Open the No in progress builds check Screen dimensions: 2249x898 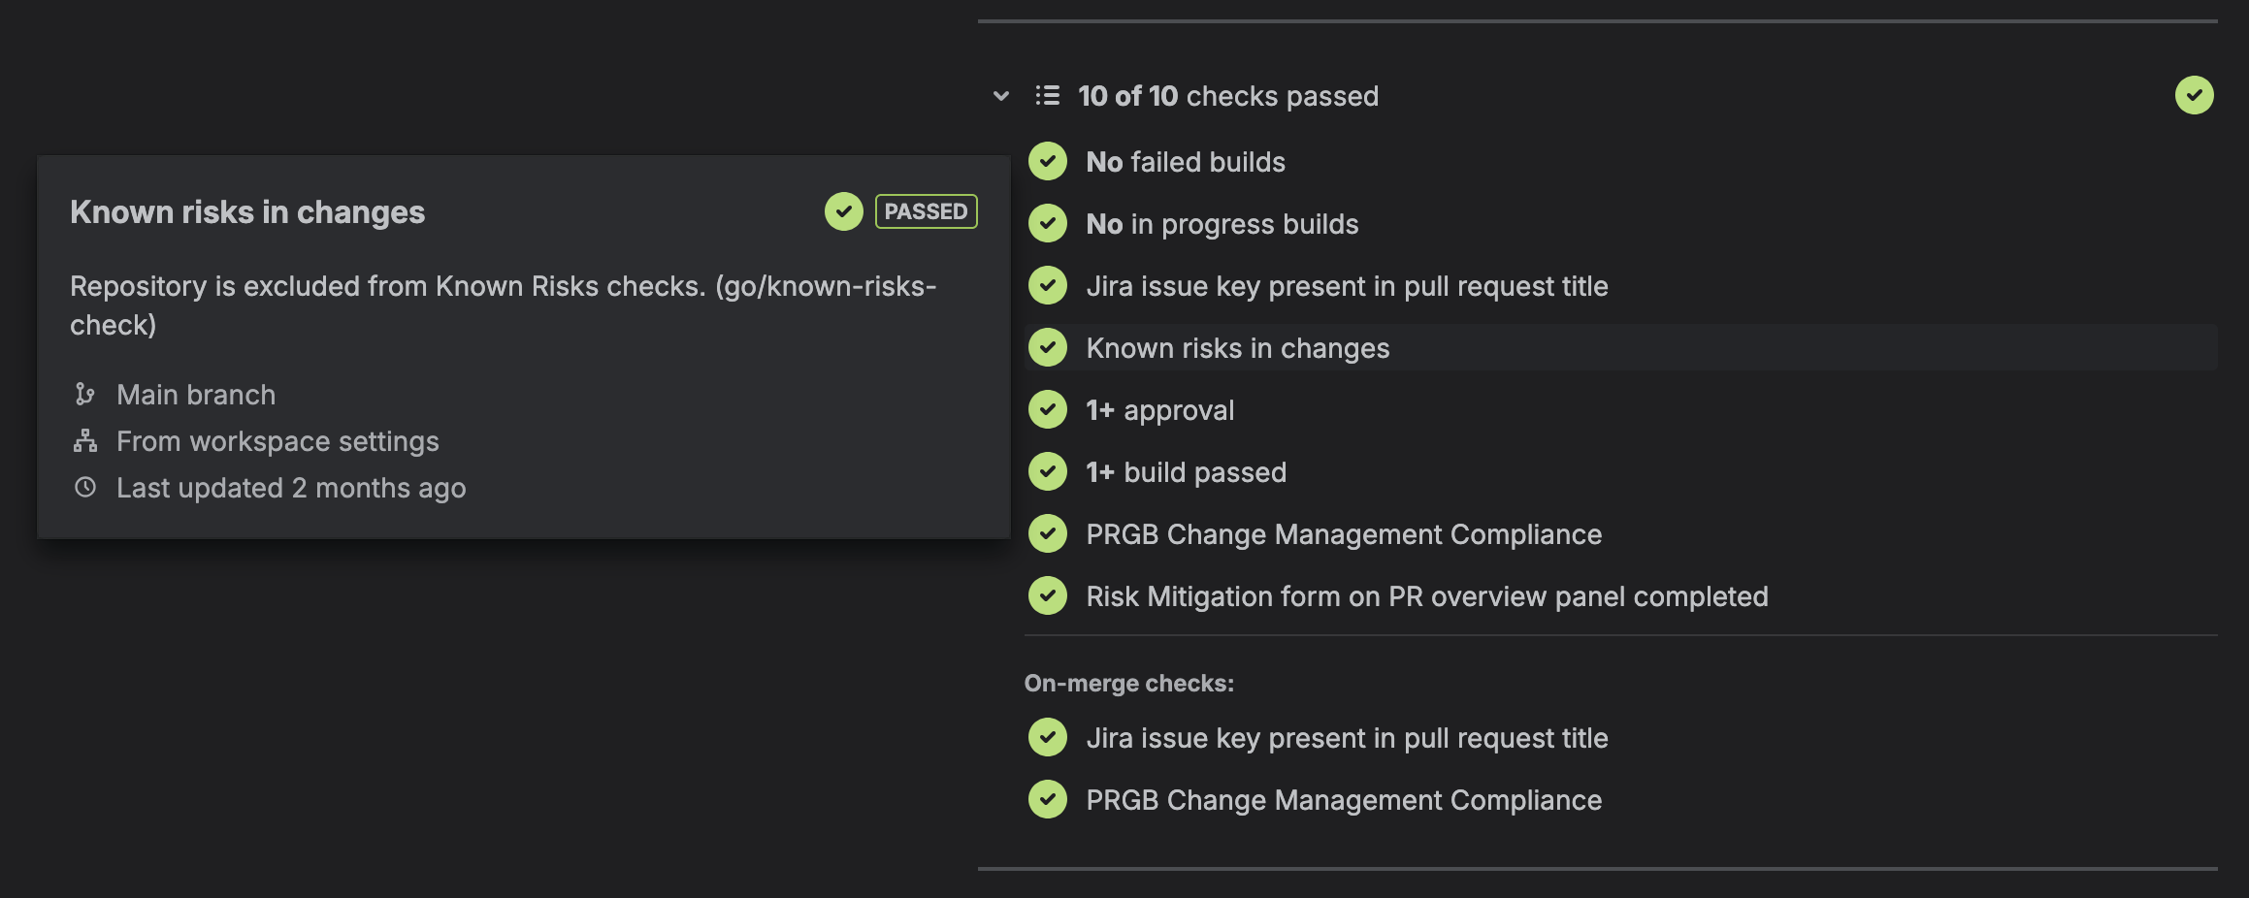tap(1222, 224)
